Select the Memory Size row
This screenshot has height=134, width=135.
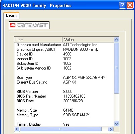coord(64,110)
